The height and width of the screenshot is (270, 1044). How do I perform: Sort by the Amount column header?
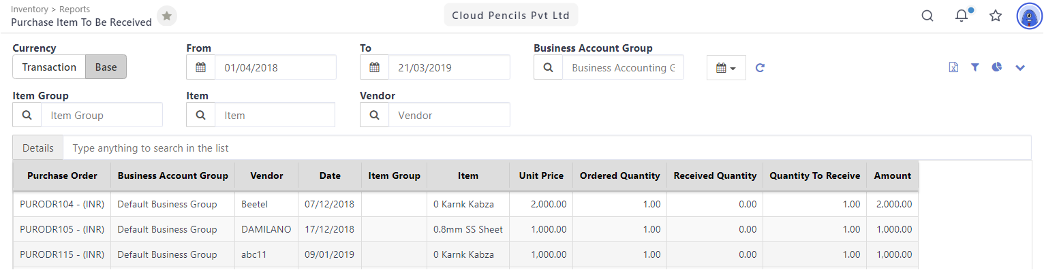tap(892, 175)
